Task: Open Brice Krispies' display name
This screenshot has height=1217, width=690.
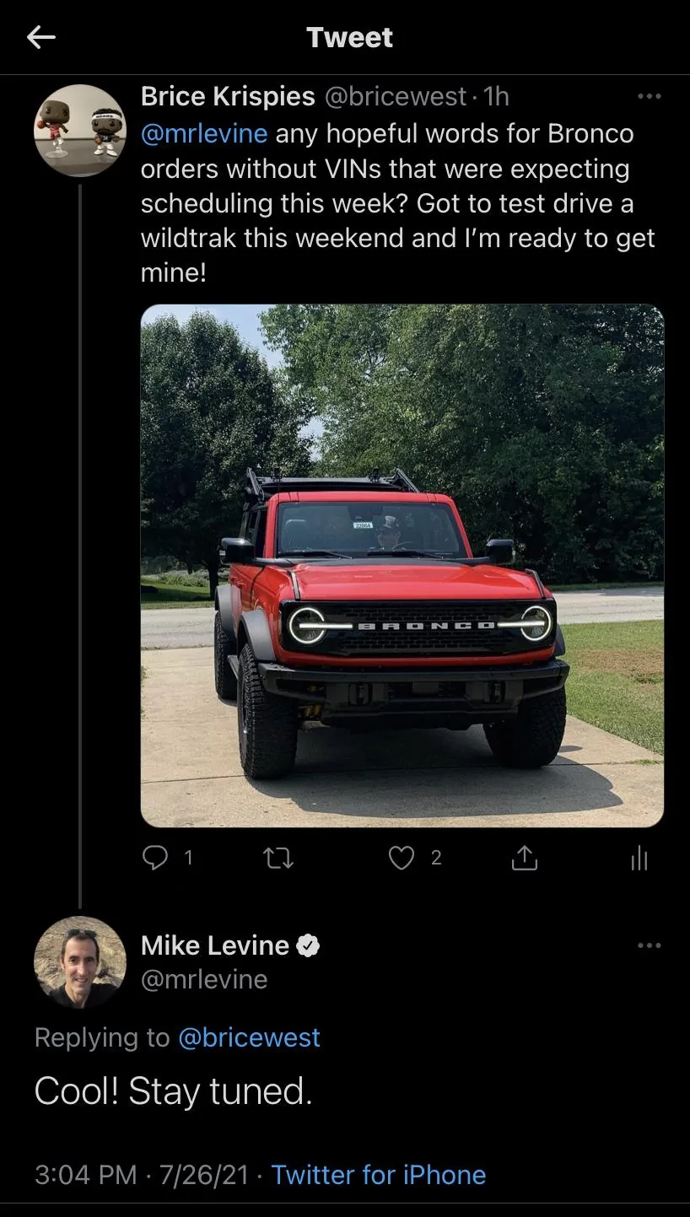Action: (228, 96)
